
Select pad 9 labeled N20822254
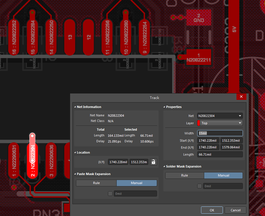coord(144,37)
